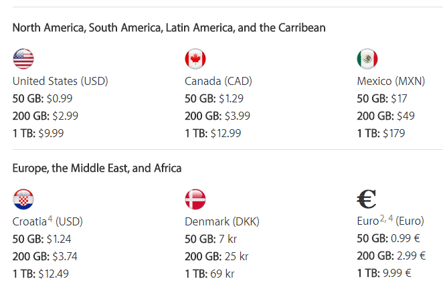Click the Mexico flag icon
Image resolution: width=443 pixels, height=297 pixels.
pyautogui.click(x=367, y=59)
